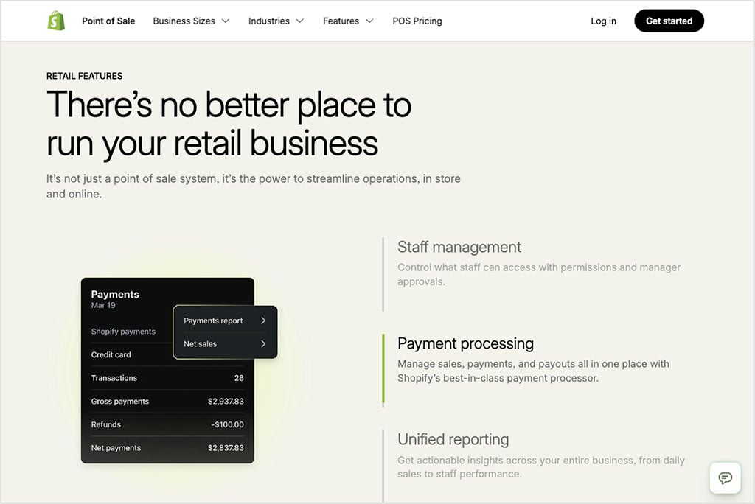The height and width of the screenshot is (504, 755).
Task: Open the live chat bubble icon
Action: (726, 477)
